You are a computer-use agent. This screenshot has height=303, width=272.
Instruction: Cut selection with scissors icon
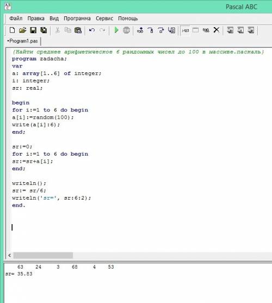[x=57, y=30]
